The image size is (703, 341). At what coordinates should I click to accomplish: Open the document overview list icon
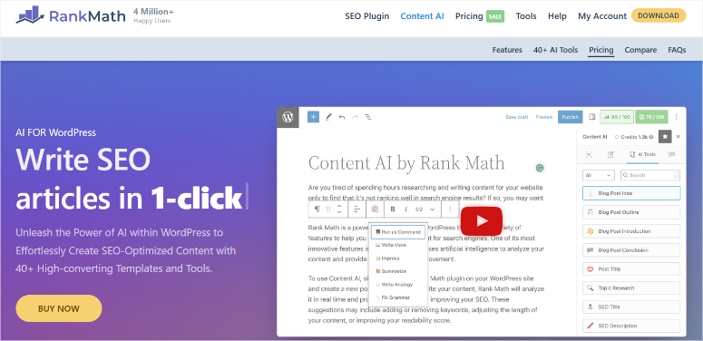coord(368,117)
